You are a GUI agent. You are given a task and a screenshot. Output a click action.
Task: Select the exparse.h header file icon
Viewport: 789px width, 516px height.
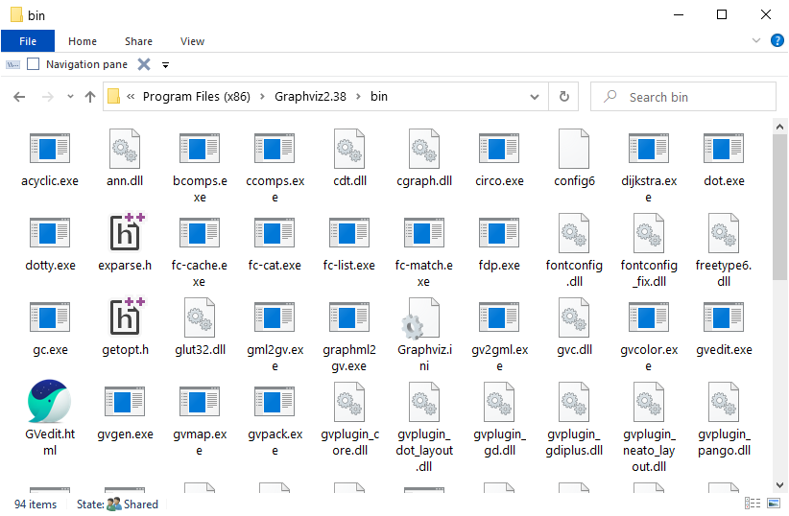click(127, 232)
